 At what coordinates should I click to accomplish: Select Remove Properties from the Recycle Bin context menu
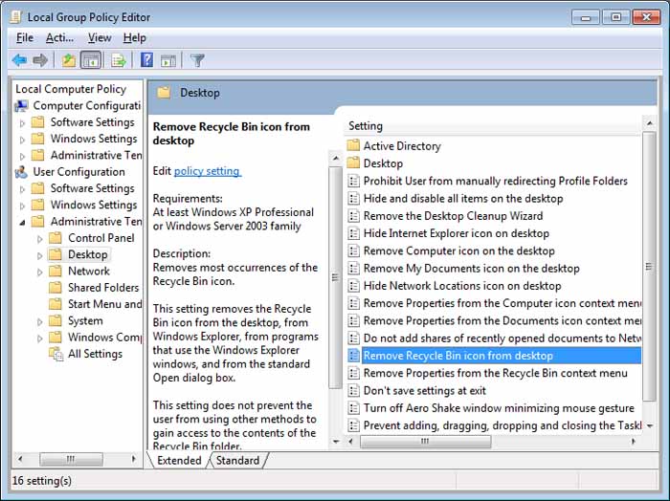click(496, 373)
